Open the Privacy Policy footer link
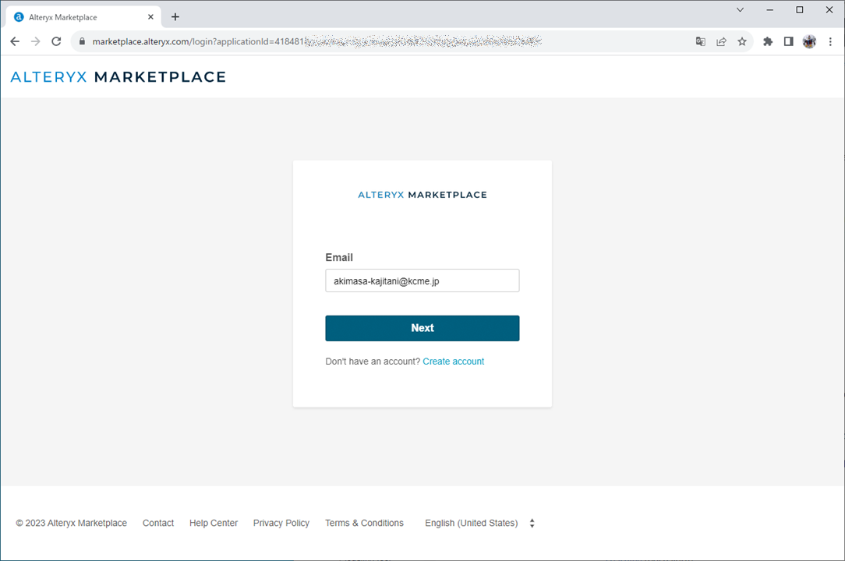Viewport: 845px width, 561px height. [281, 523]
